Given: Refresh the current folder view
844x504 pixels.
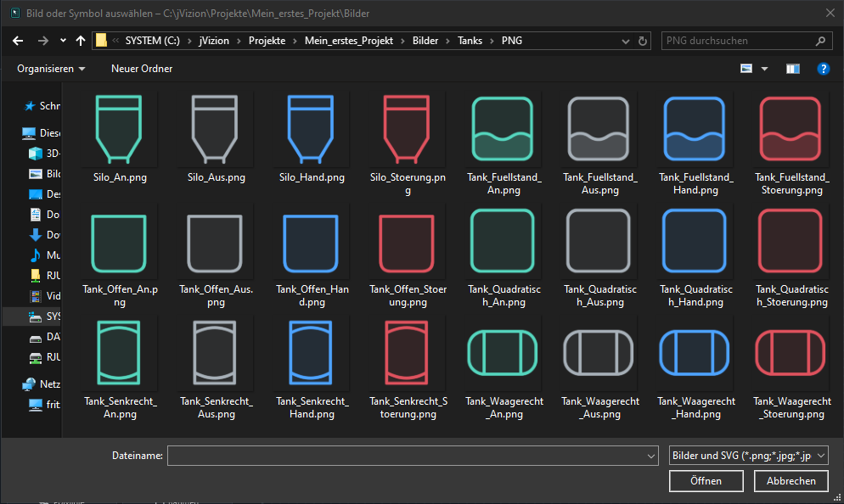Looking at the screenshot, I should pyautogui.click(x=642, y=41).
